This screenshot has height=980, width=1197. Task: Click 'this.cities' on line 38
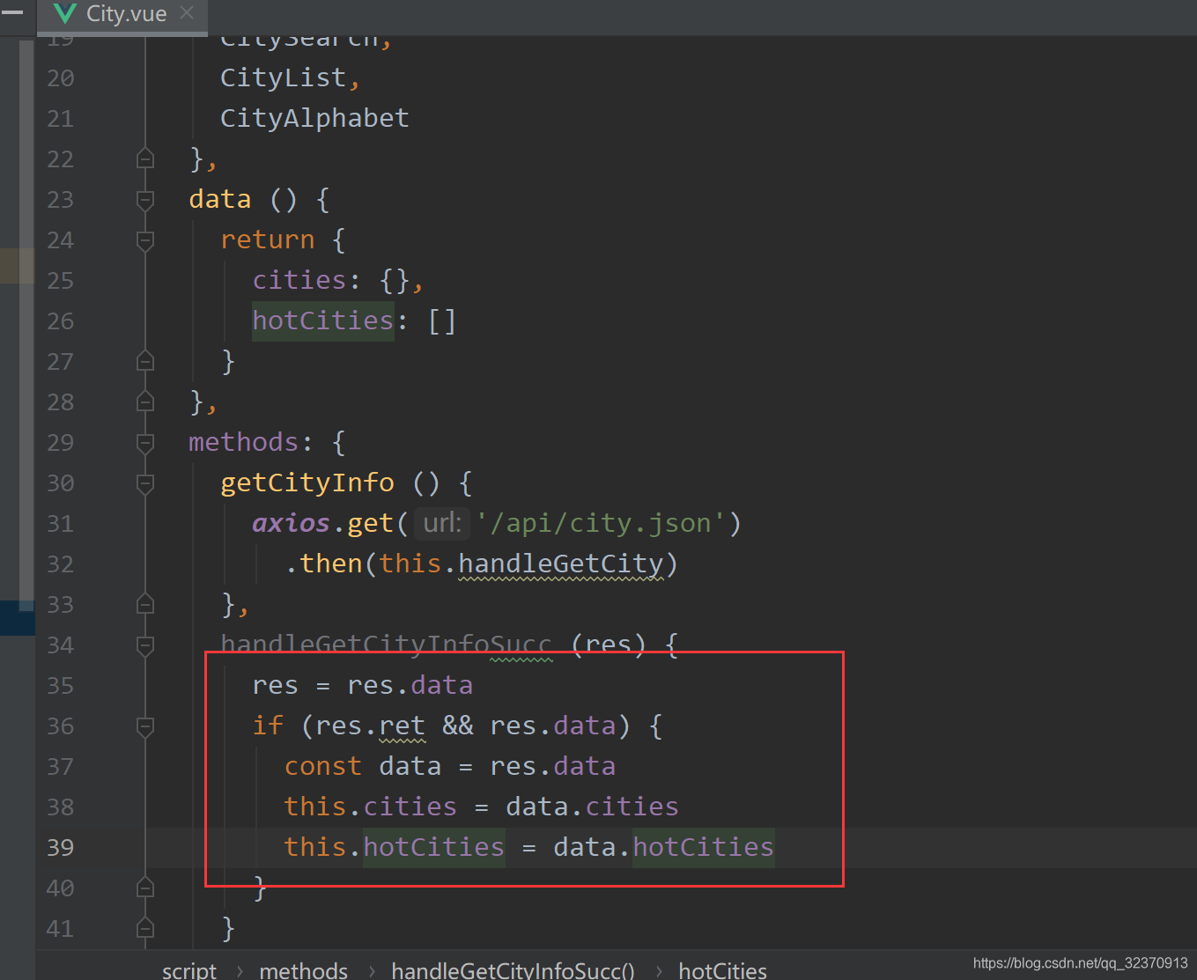(x=370, y=807)
